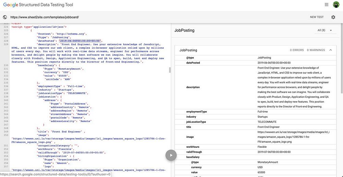
Task: Click line number 340 in the gutter
Action: (6, 100)
